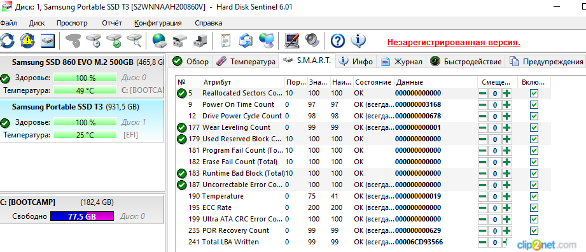This screenshot has height=252, width=586.
Task: Click the monitor with screwdriver configuration icon
Action: (x=292, y=40)
